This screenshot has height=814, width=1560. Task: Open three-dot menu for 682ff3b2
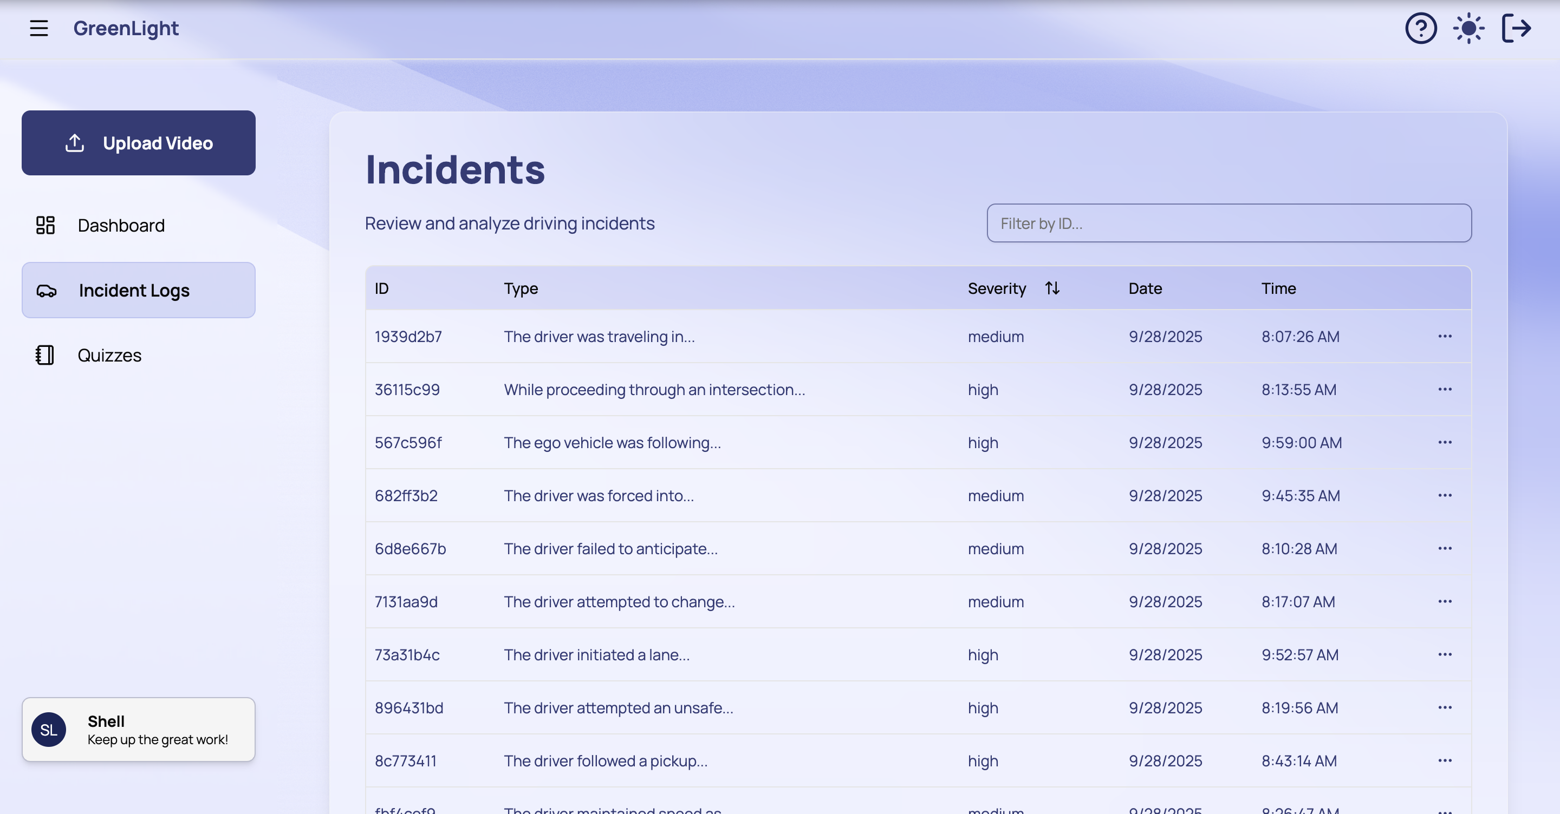[x=1445, y=496]
